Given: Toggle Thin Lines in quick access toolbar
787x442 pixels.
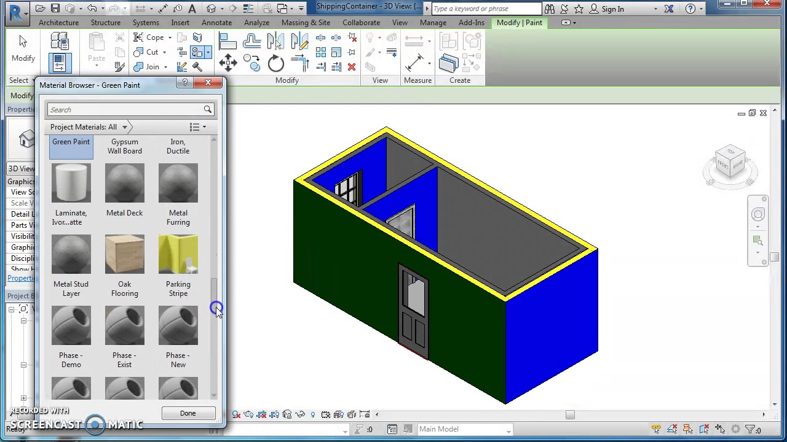Looking at the screenshot, I should pos(248,9).
